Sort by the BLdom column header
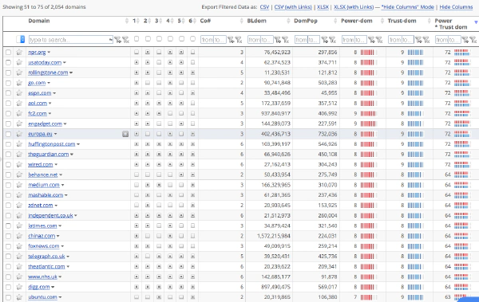479x302 pixels. tap(256, 21)
